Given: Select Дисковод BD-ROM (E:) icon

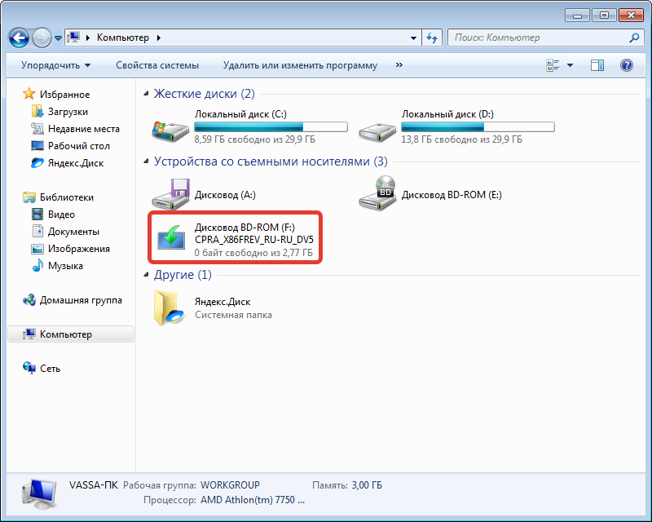Looking at the screenshot, I should [x=377, y=192].
